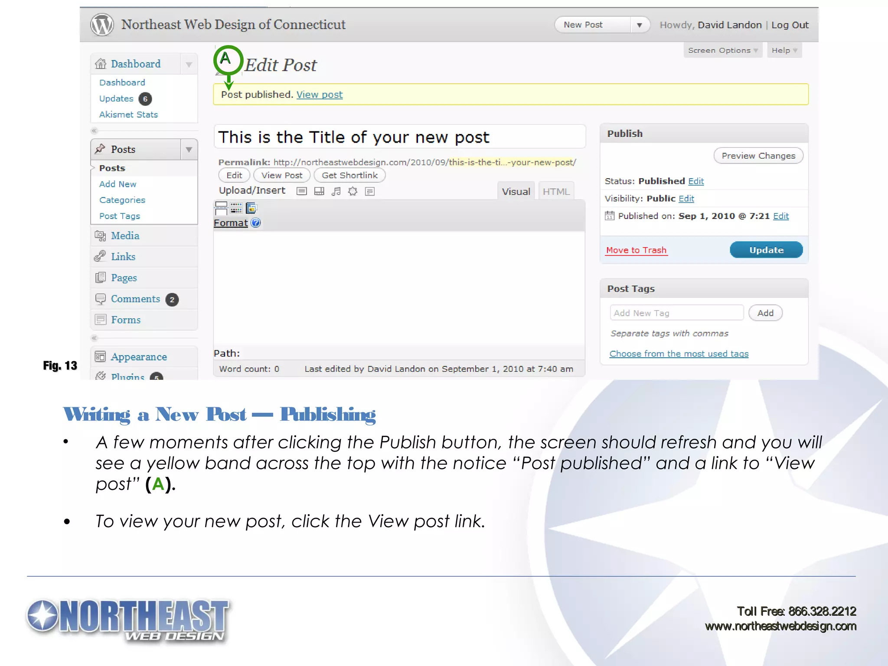The image size is (888, 666).
Task: Click the Add tag button
Action: (x=765, y=313)
